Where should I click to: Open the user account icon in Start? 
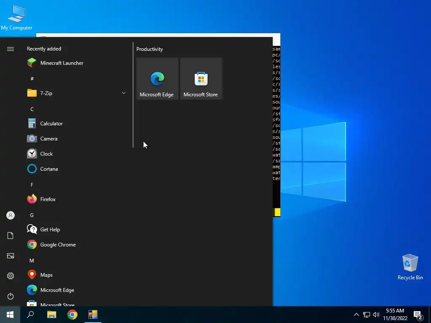pyautogui.click(x=11, y=215)
